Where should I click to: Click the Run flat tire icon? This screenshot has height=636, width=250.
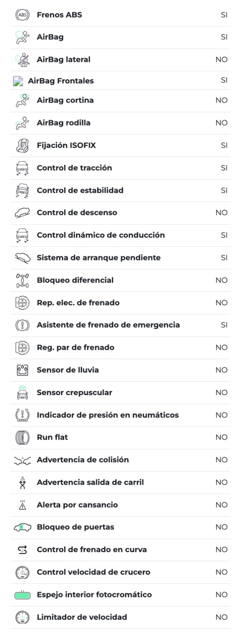[22, 437]
